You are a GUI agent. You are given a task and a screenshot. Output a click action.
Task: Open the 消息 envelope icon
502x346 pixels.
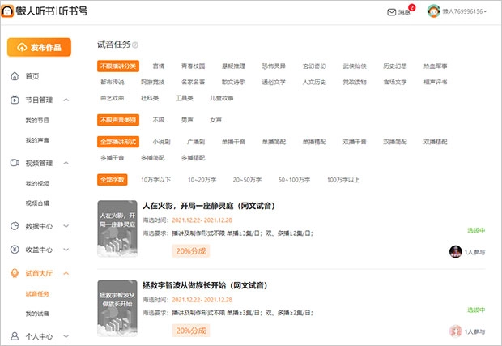[392, 12]
